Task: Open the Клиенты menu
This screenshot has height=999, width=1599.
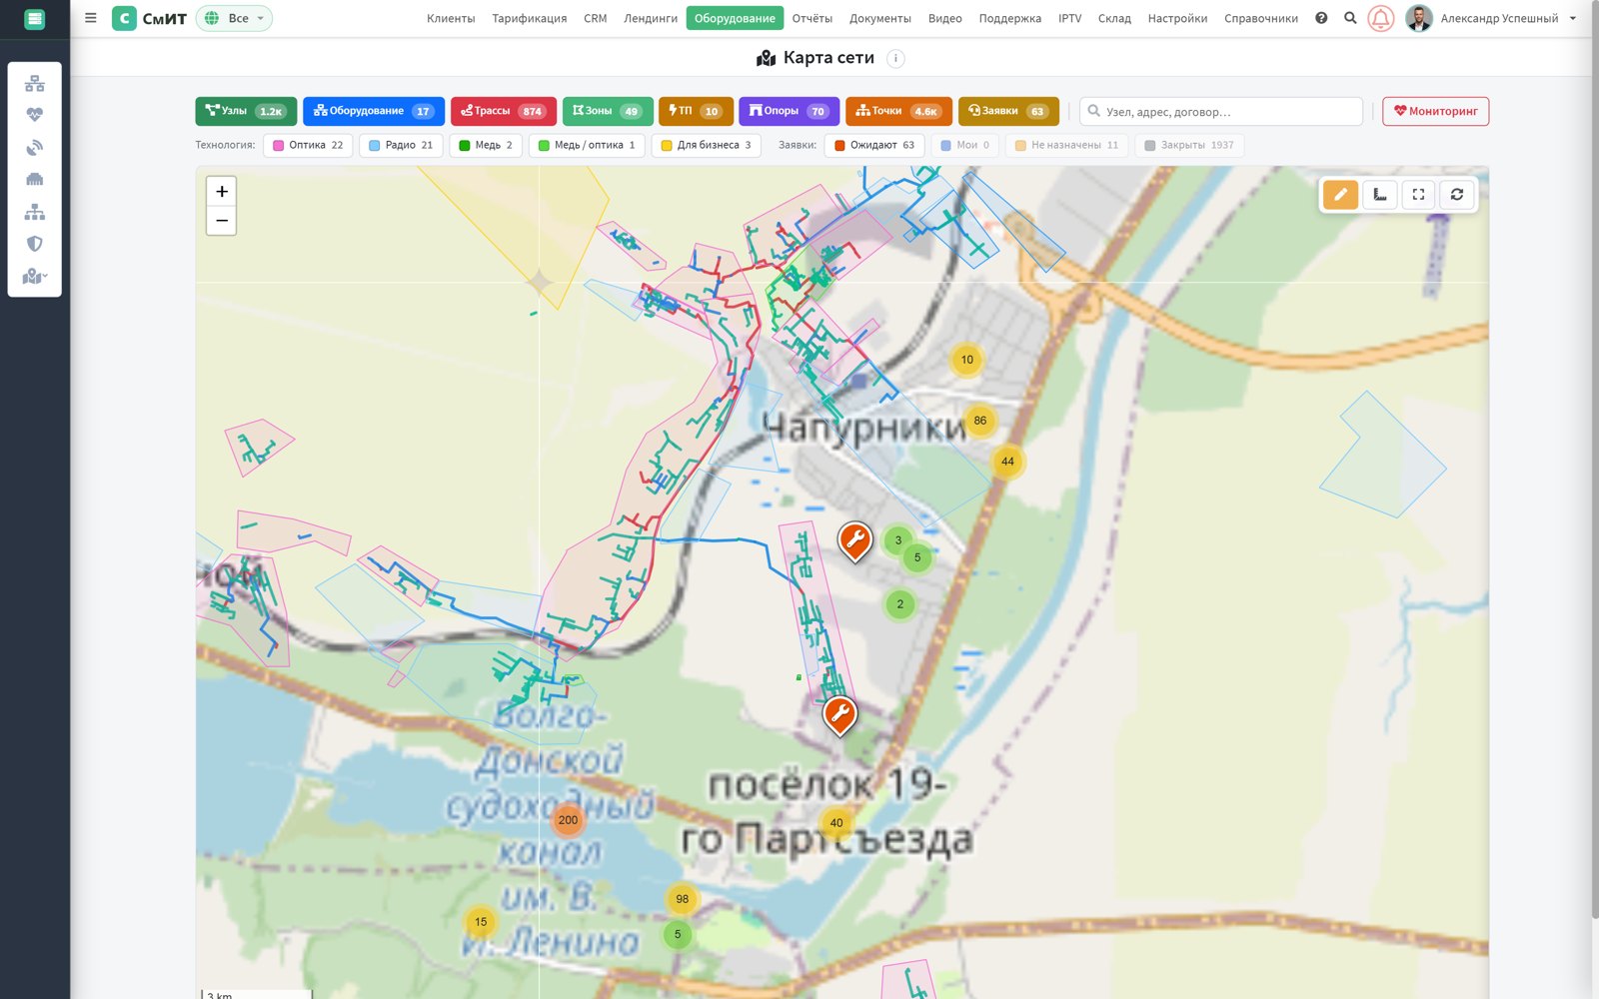Action: click(451, 18)
